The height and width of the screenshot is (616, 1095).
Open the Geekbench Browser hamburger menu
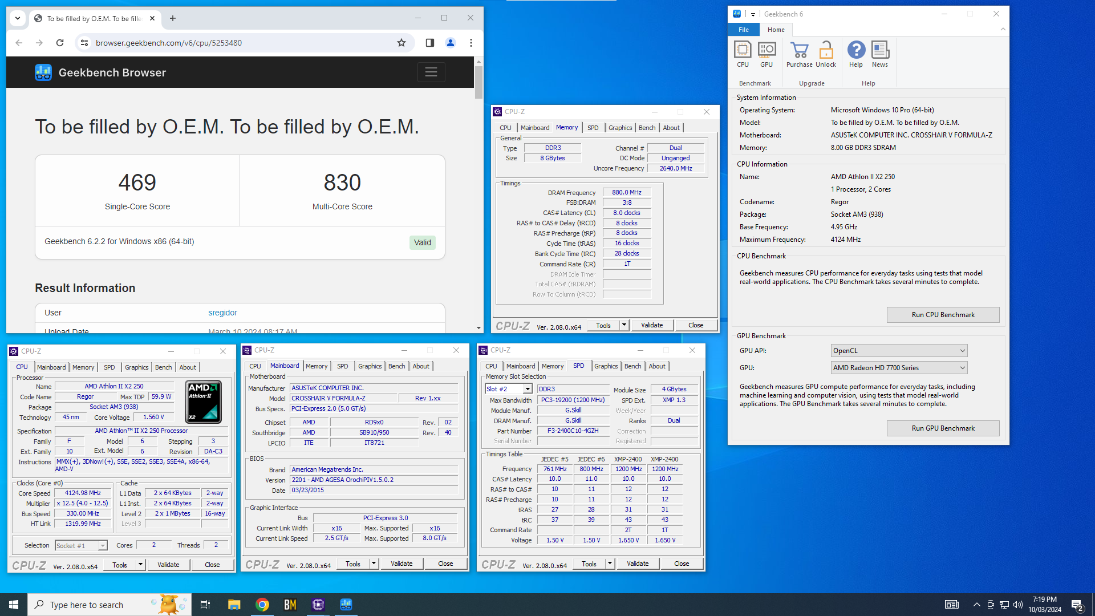431,72
